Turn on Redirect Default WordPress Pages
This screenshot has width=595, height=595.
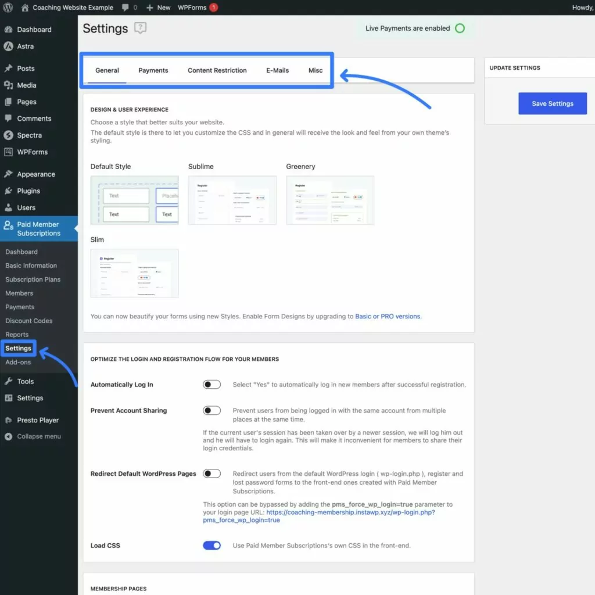(212, 474)
